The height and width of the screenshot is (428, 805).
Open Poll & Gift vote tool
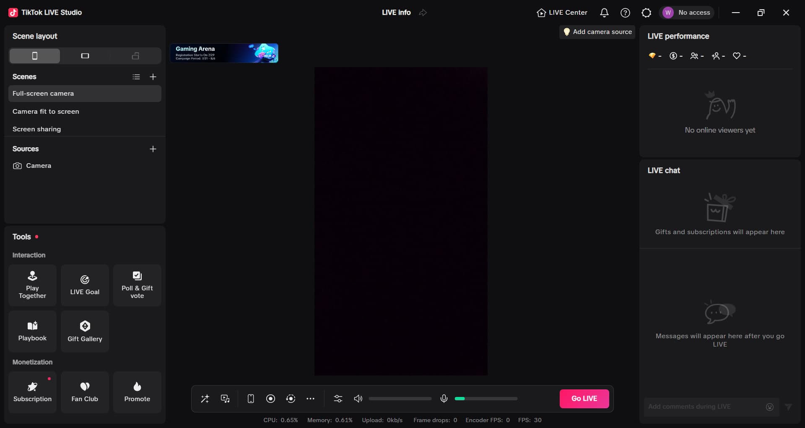point(137,285)
